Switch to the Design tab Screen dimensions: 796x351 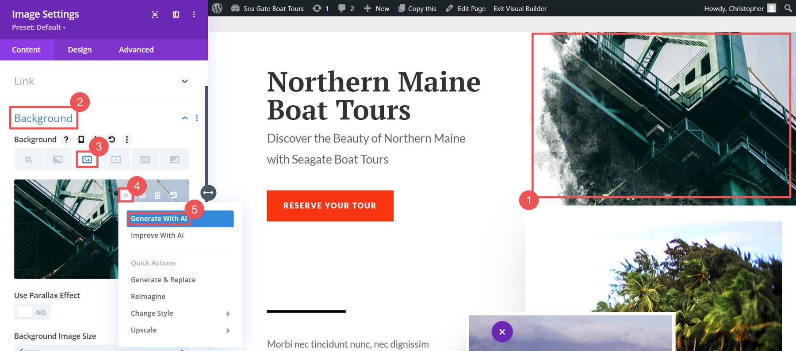tap(80, 50)
